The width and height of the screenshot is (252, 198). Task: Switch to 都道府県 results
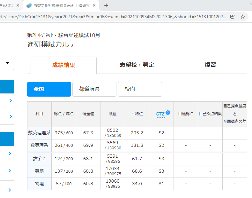(94, 89)
